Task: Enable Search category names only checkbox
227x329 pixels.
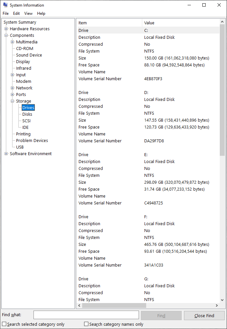Action: pyautogui.click(x=86, y=324)
